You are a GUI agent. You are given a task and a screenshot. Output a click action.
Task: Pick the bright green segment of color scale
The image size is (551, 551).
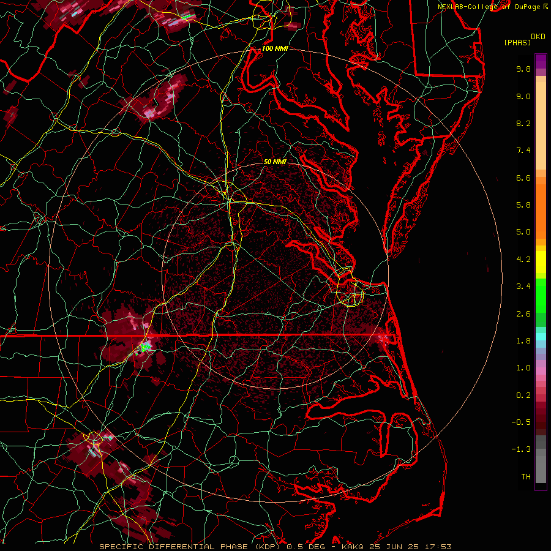[541, 295]
